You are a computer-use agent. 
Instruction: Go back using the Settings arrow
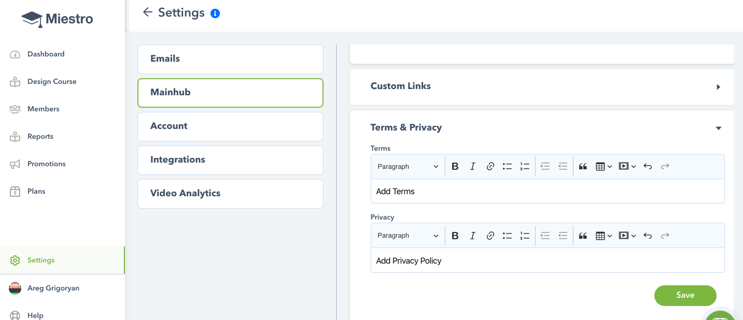tap(148, 12)
